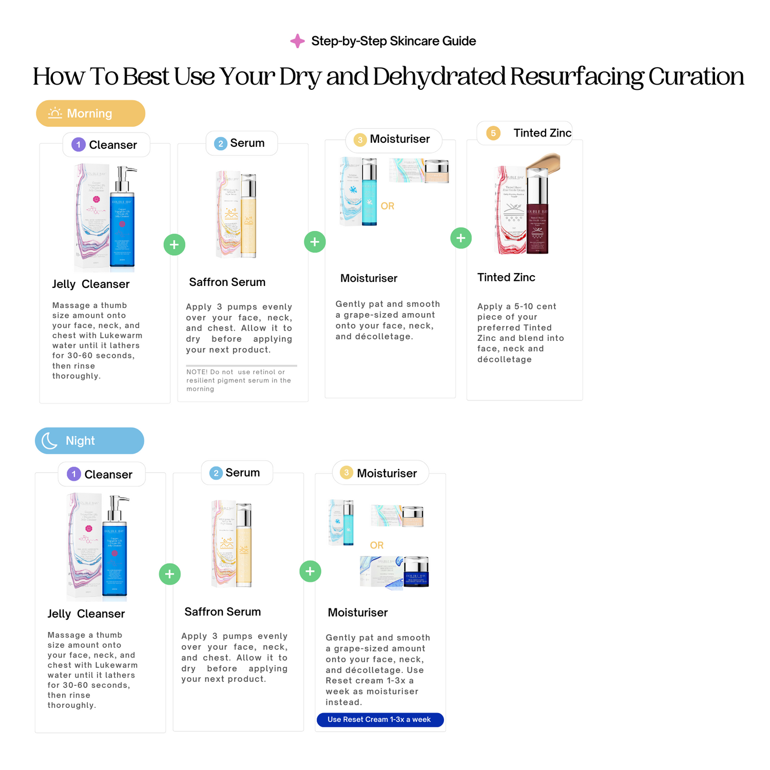Screen dimensions: 770x770
Task: Click the dark blue Reset Cream jar image
Action: pos(415,571)
